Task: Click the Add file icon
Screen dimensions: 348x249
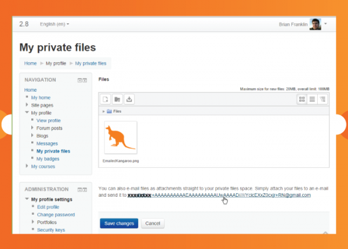Action: 106,99
